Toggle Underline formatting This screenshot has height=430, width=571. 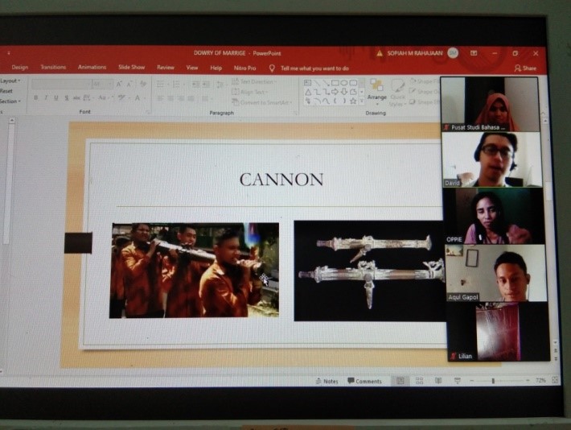[x=56, y=98]
